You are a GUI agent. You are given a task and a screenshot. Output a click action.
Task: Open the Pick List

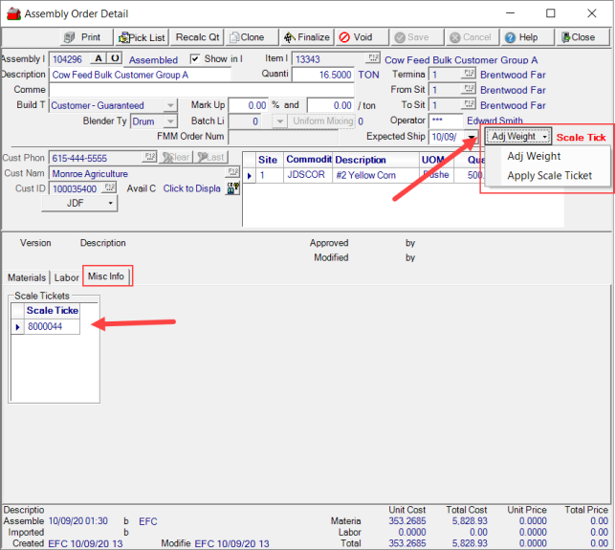[142, 37]
